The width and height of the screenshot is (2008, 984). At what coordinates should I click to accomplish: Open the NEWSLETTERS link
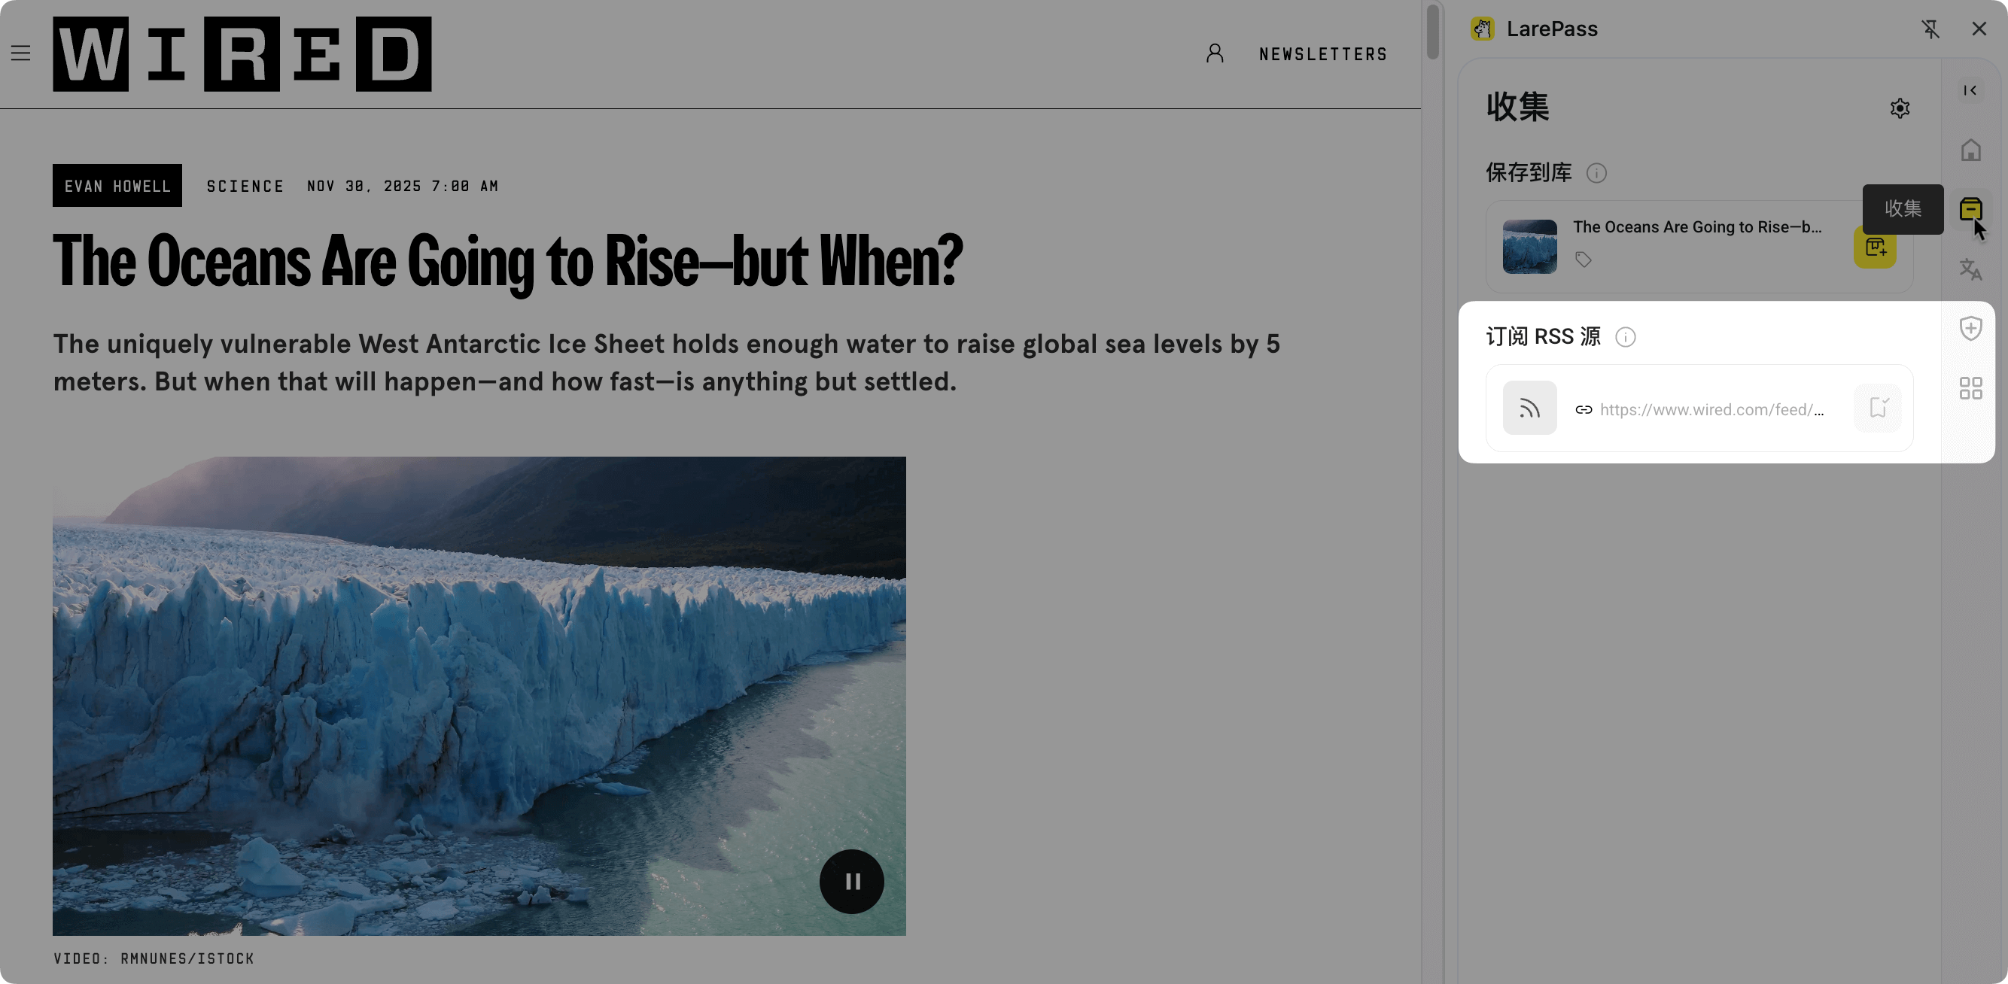pyautogui.click(x=1323, y=53)
